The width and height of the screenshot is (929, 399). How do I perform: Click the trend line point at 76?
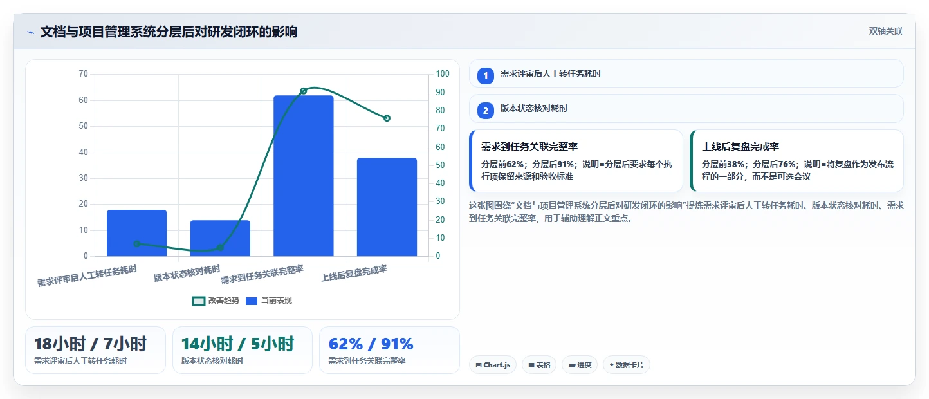point(387,118)
